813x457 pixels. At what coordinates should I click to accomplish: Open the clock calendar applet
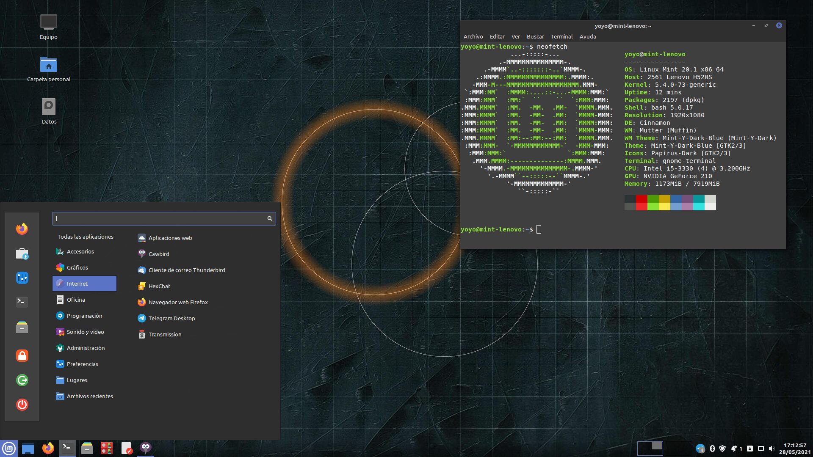point(795,449)
